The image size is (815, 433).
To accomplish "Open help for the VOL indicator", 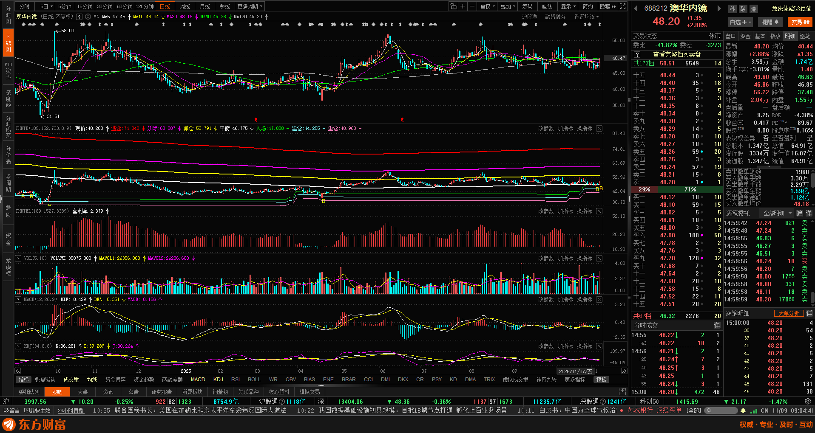I will 18,258.
